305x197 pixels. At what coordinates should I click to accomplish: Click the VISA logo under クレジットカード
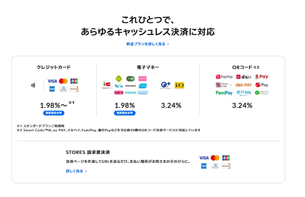[x=52, y=81]
